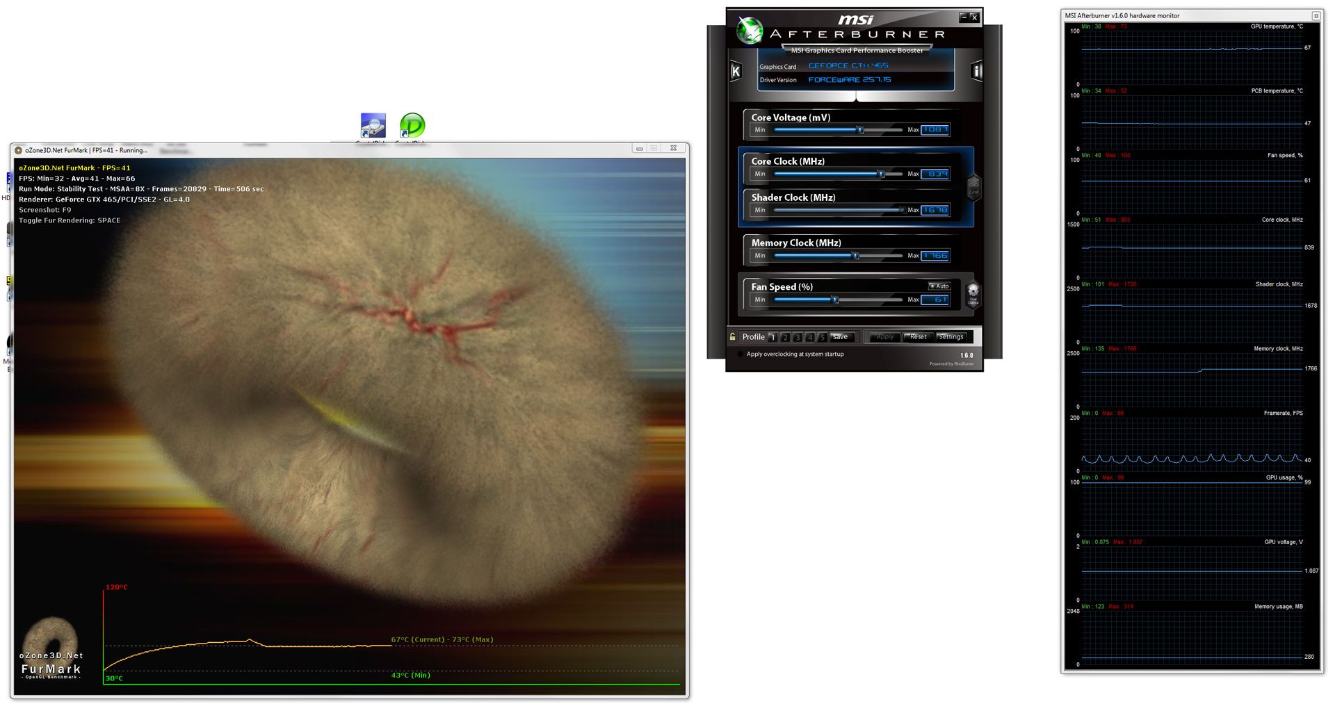The image size is (1335, 720).
Task: Open the CrystalDiskInfo desktop shortcut icon
Action: [x=373, y=126]
